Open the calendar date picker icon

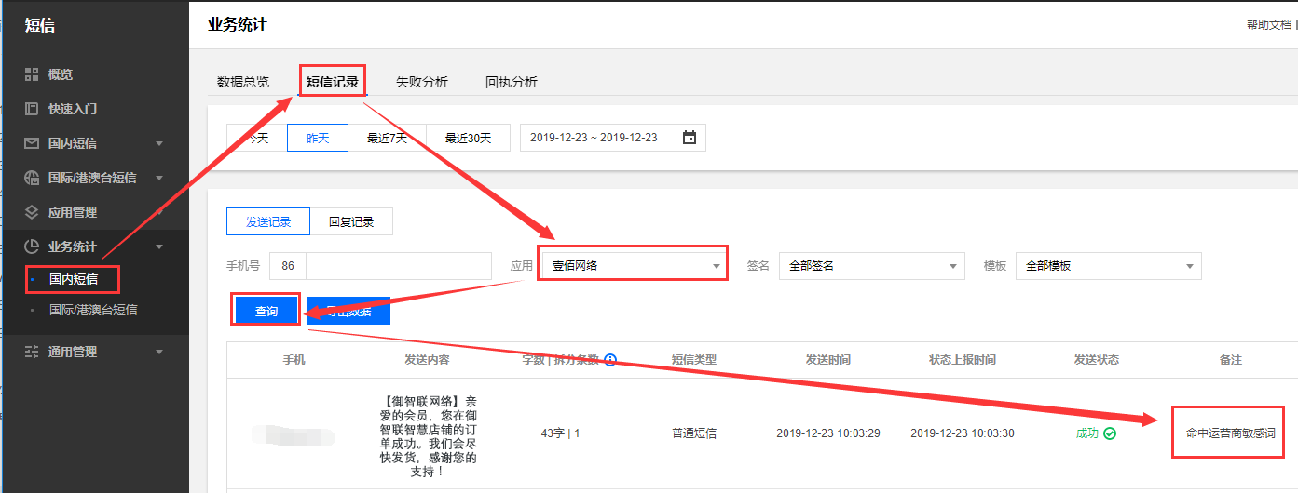pyautogui.click(x=690, y=138)
